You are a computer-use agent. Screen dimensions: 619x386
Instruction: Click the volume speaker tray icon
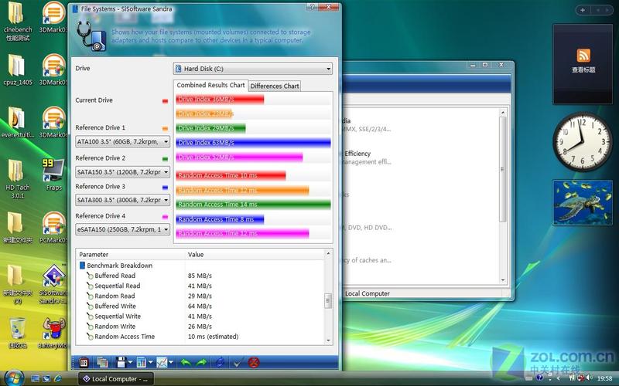[590, 378]
